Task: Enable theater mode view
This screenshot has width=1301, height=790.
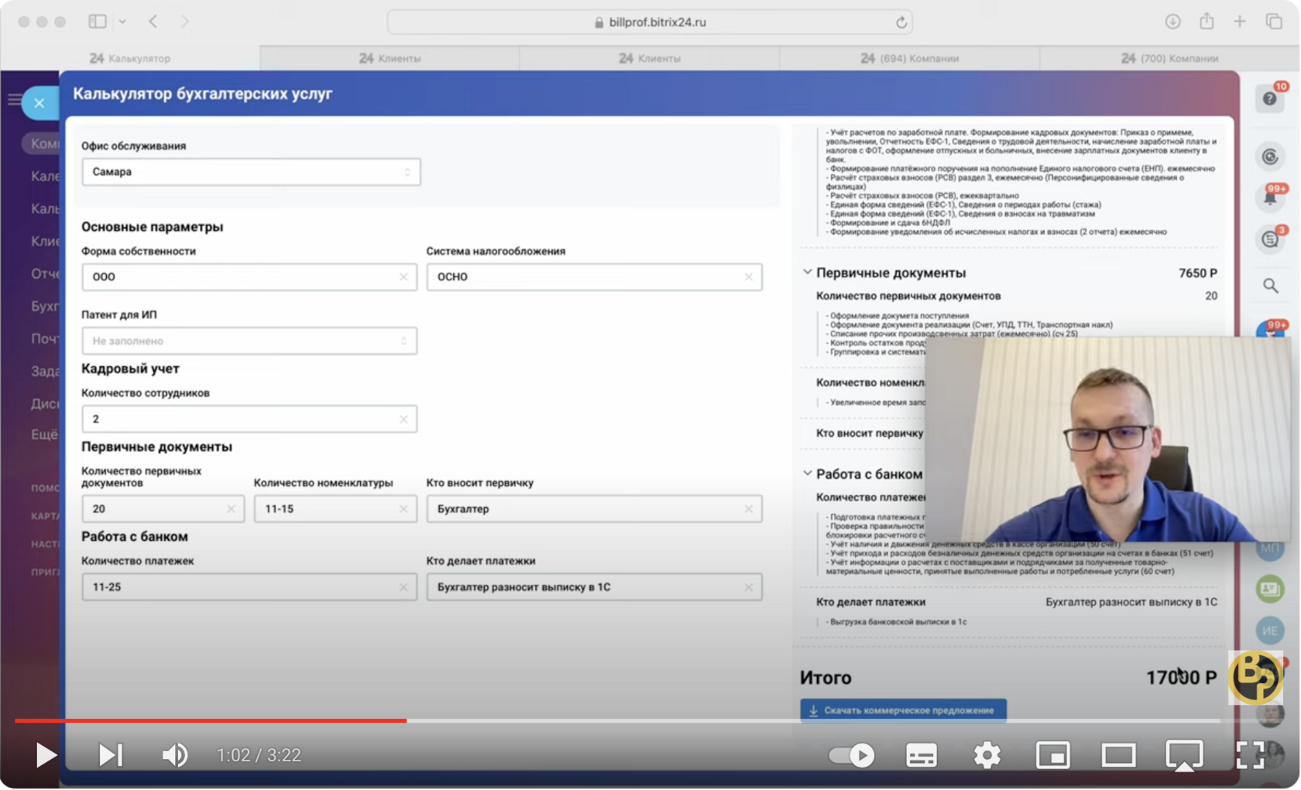Action: [x=1119, y=755]
